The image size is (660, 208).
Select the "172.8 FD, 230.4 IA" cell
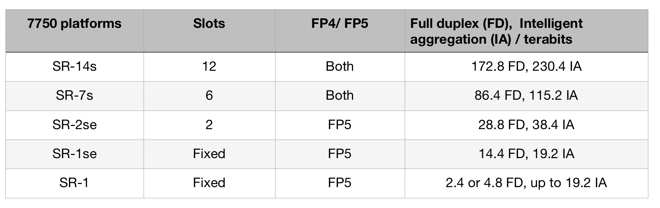tap(526, 66)
